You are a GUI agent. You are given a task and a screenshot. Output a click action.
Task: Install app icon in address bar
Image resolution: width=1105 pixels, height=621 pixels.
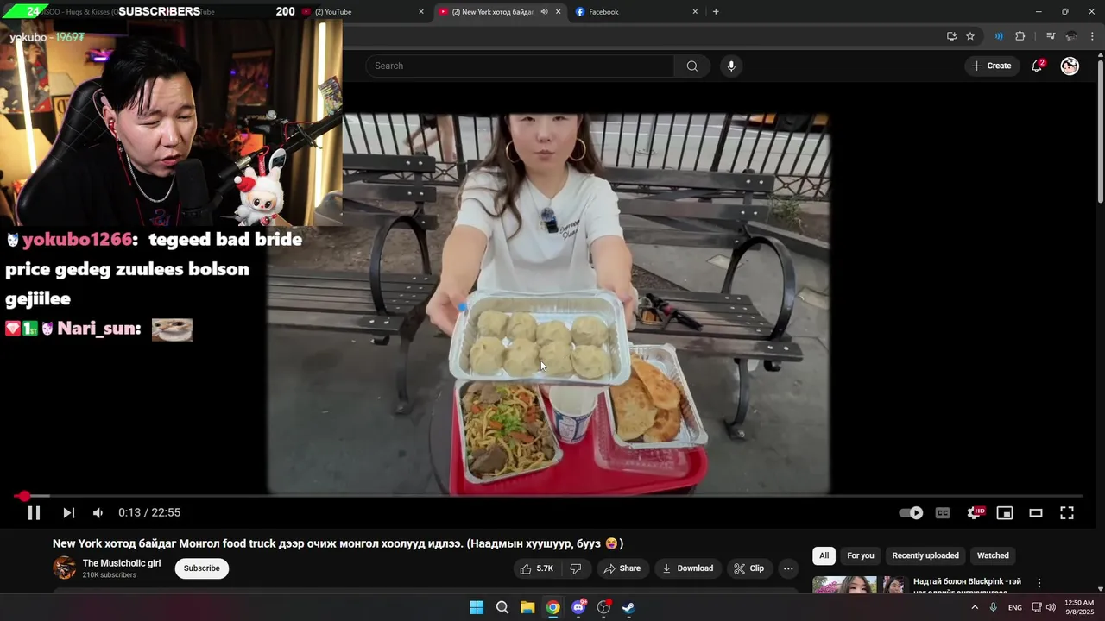point(951,36)
